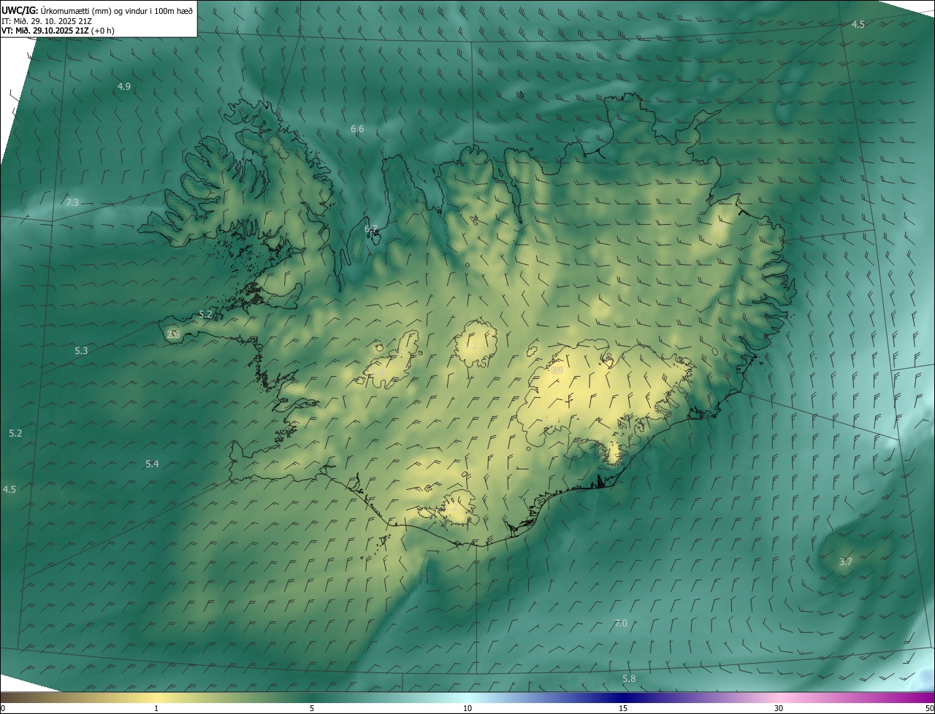Click the 'VT: Mið. 29.10.2025 21Z (+0 h)' line
The image size is (935, 714).
58,31
